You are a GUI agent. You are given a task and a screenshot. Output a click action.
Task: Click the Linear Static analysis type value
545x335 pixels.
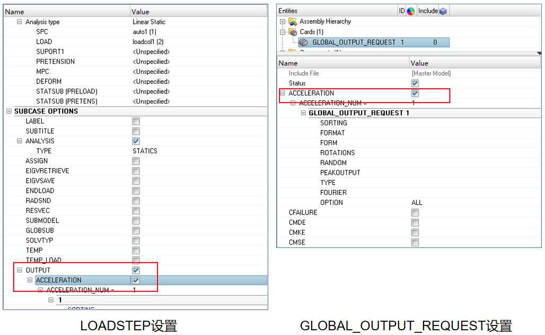pos(149,22)
